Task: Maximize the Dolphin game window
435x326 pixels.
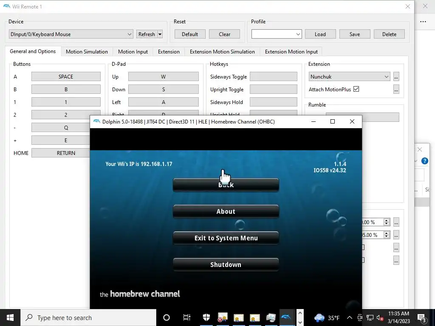Action: (x=333, y=121)
